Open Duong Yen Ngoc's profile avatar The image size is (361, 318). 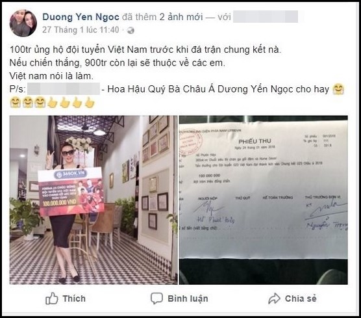pyautogui.click(x=23, y=23)
